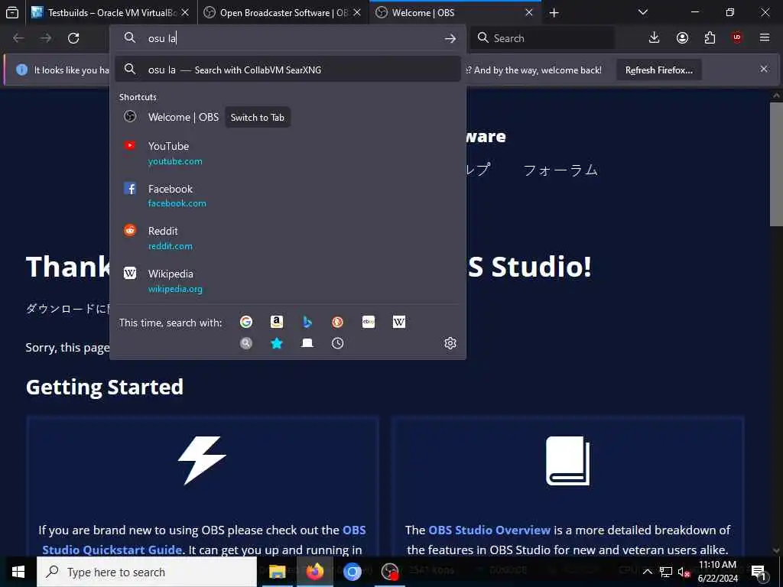This screenshot has height=587, width=783.
Task: Open OBS Studio from the taskbar
Action: point(390,572)
